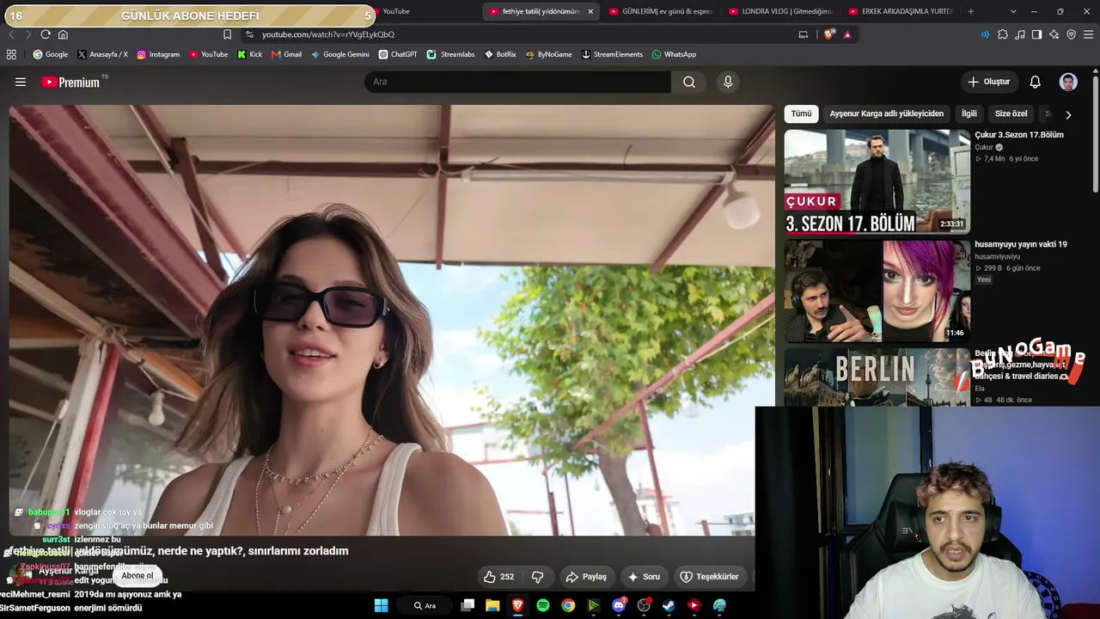
Task: Select the 'Size özel' filter chip
Action: click(1011, 113)
